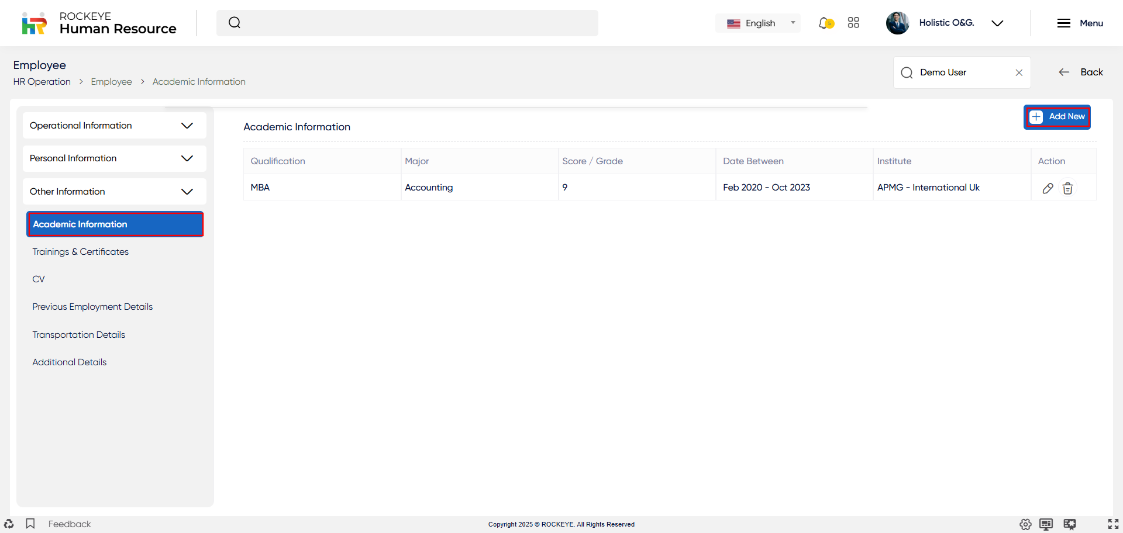Image resolution: width=1123 pixels, height=533 pixels.
Task: Expand the Personal Information section
Action: click(115, 158)
